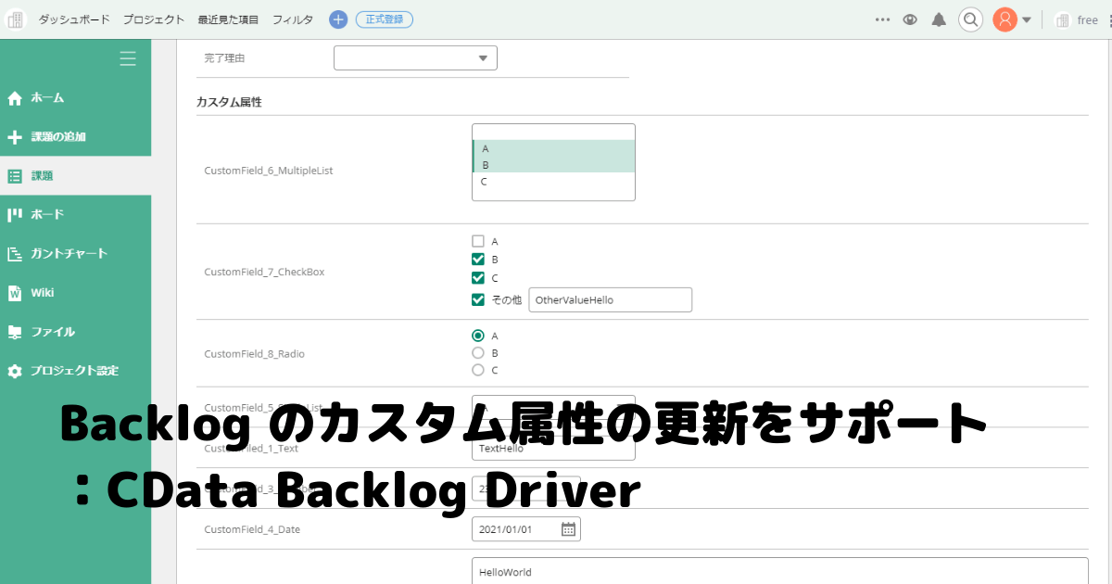Uncheck the その他 checkbox
The height and width of the screenshot is (584, 1112).
pyautogui.click(x=478, y=299)
